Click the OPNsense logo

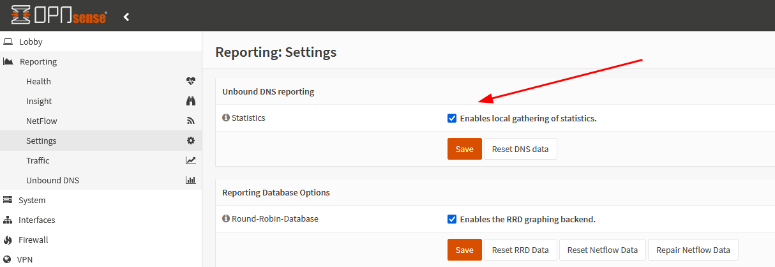coord(59,17)
